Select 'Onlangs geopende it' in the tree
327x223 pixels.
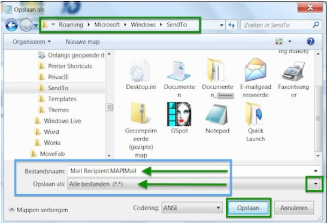[x=71, y=55]
